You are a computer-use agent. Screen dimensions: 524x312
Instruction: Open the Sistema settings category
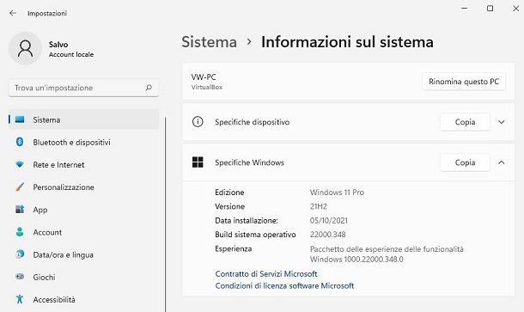(83, 119)
